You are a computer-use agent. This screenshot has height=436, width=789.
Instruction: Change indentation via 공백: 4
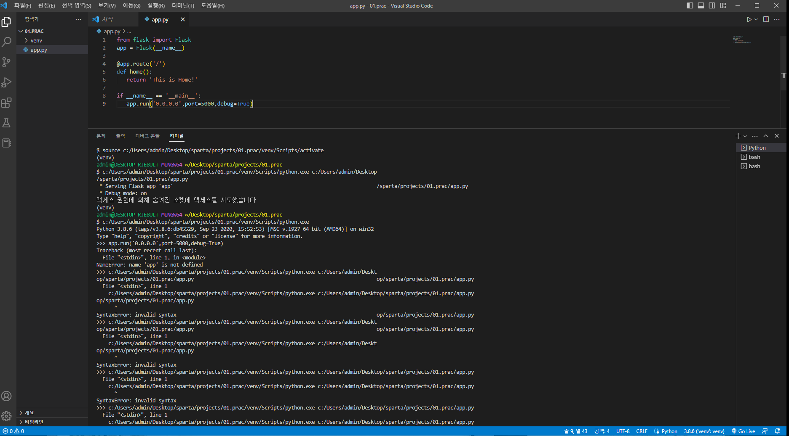pos(602,431)
